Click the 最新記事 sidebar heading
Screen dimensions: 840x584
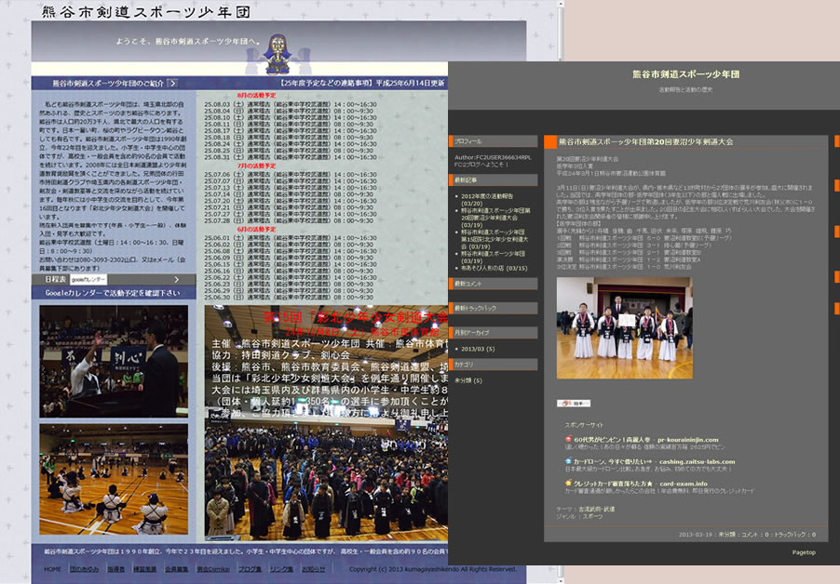click(x=493, y=180)
